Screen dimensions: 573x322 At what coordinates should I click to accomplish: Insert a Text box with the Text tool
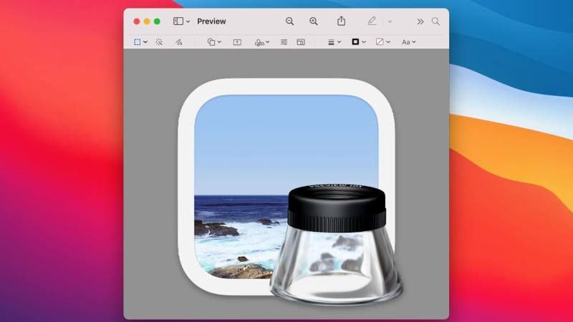point(237,42)
